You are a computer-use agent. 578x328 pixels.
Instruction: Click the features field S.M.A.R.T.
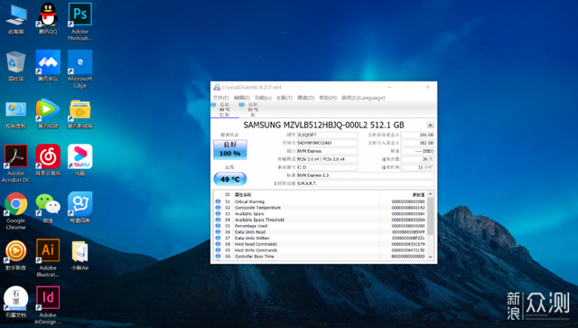point(366,183)
